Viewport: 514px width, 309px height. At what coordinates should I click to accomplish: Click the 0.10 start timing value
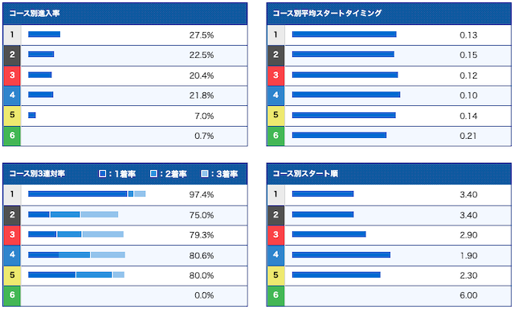click(468, 96)
